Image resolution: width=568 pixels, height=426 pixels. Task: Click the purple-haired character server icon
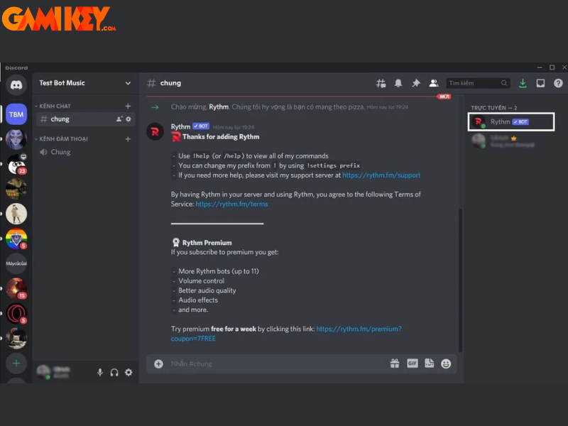point(16,139)
